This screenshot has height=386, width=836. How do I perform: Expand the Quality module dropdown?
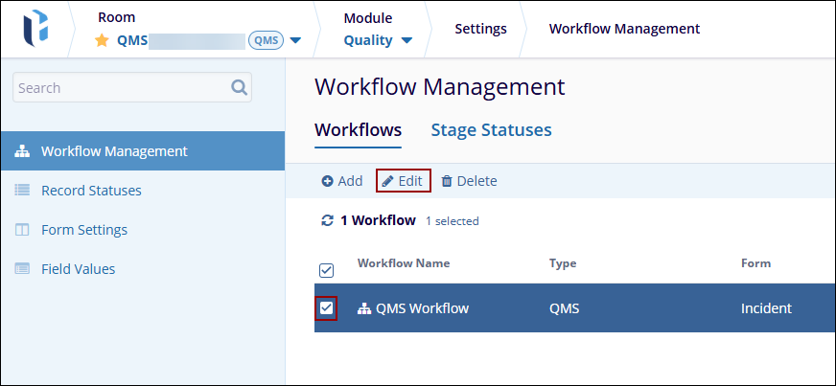pos(407,40)
